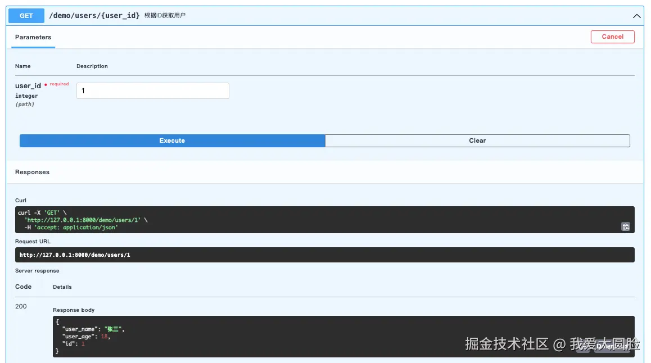Click the Request URL label
Image resolution: width=651 pixels, height=363 pixels.
point(33,242)
